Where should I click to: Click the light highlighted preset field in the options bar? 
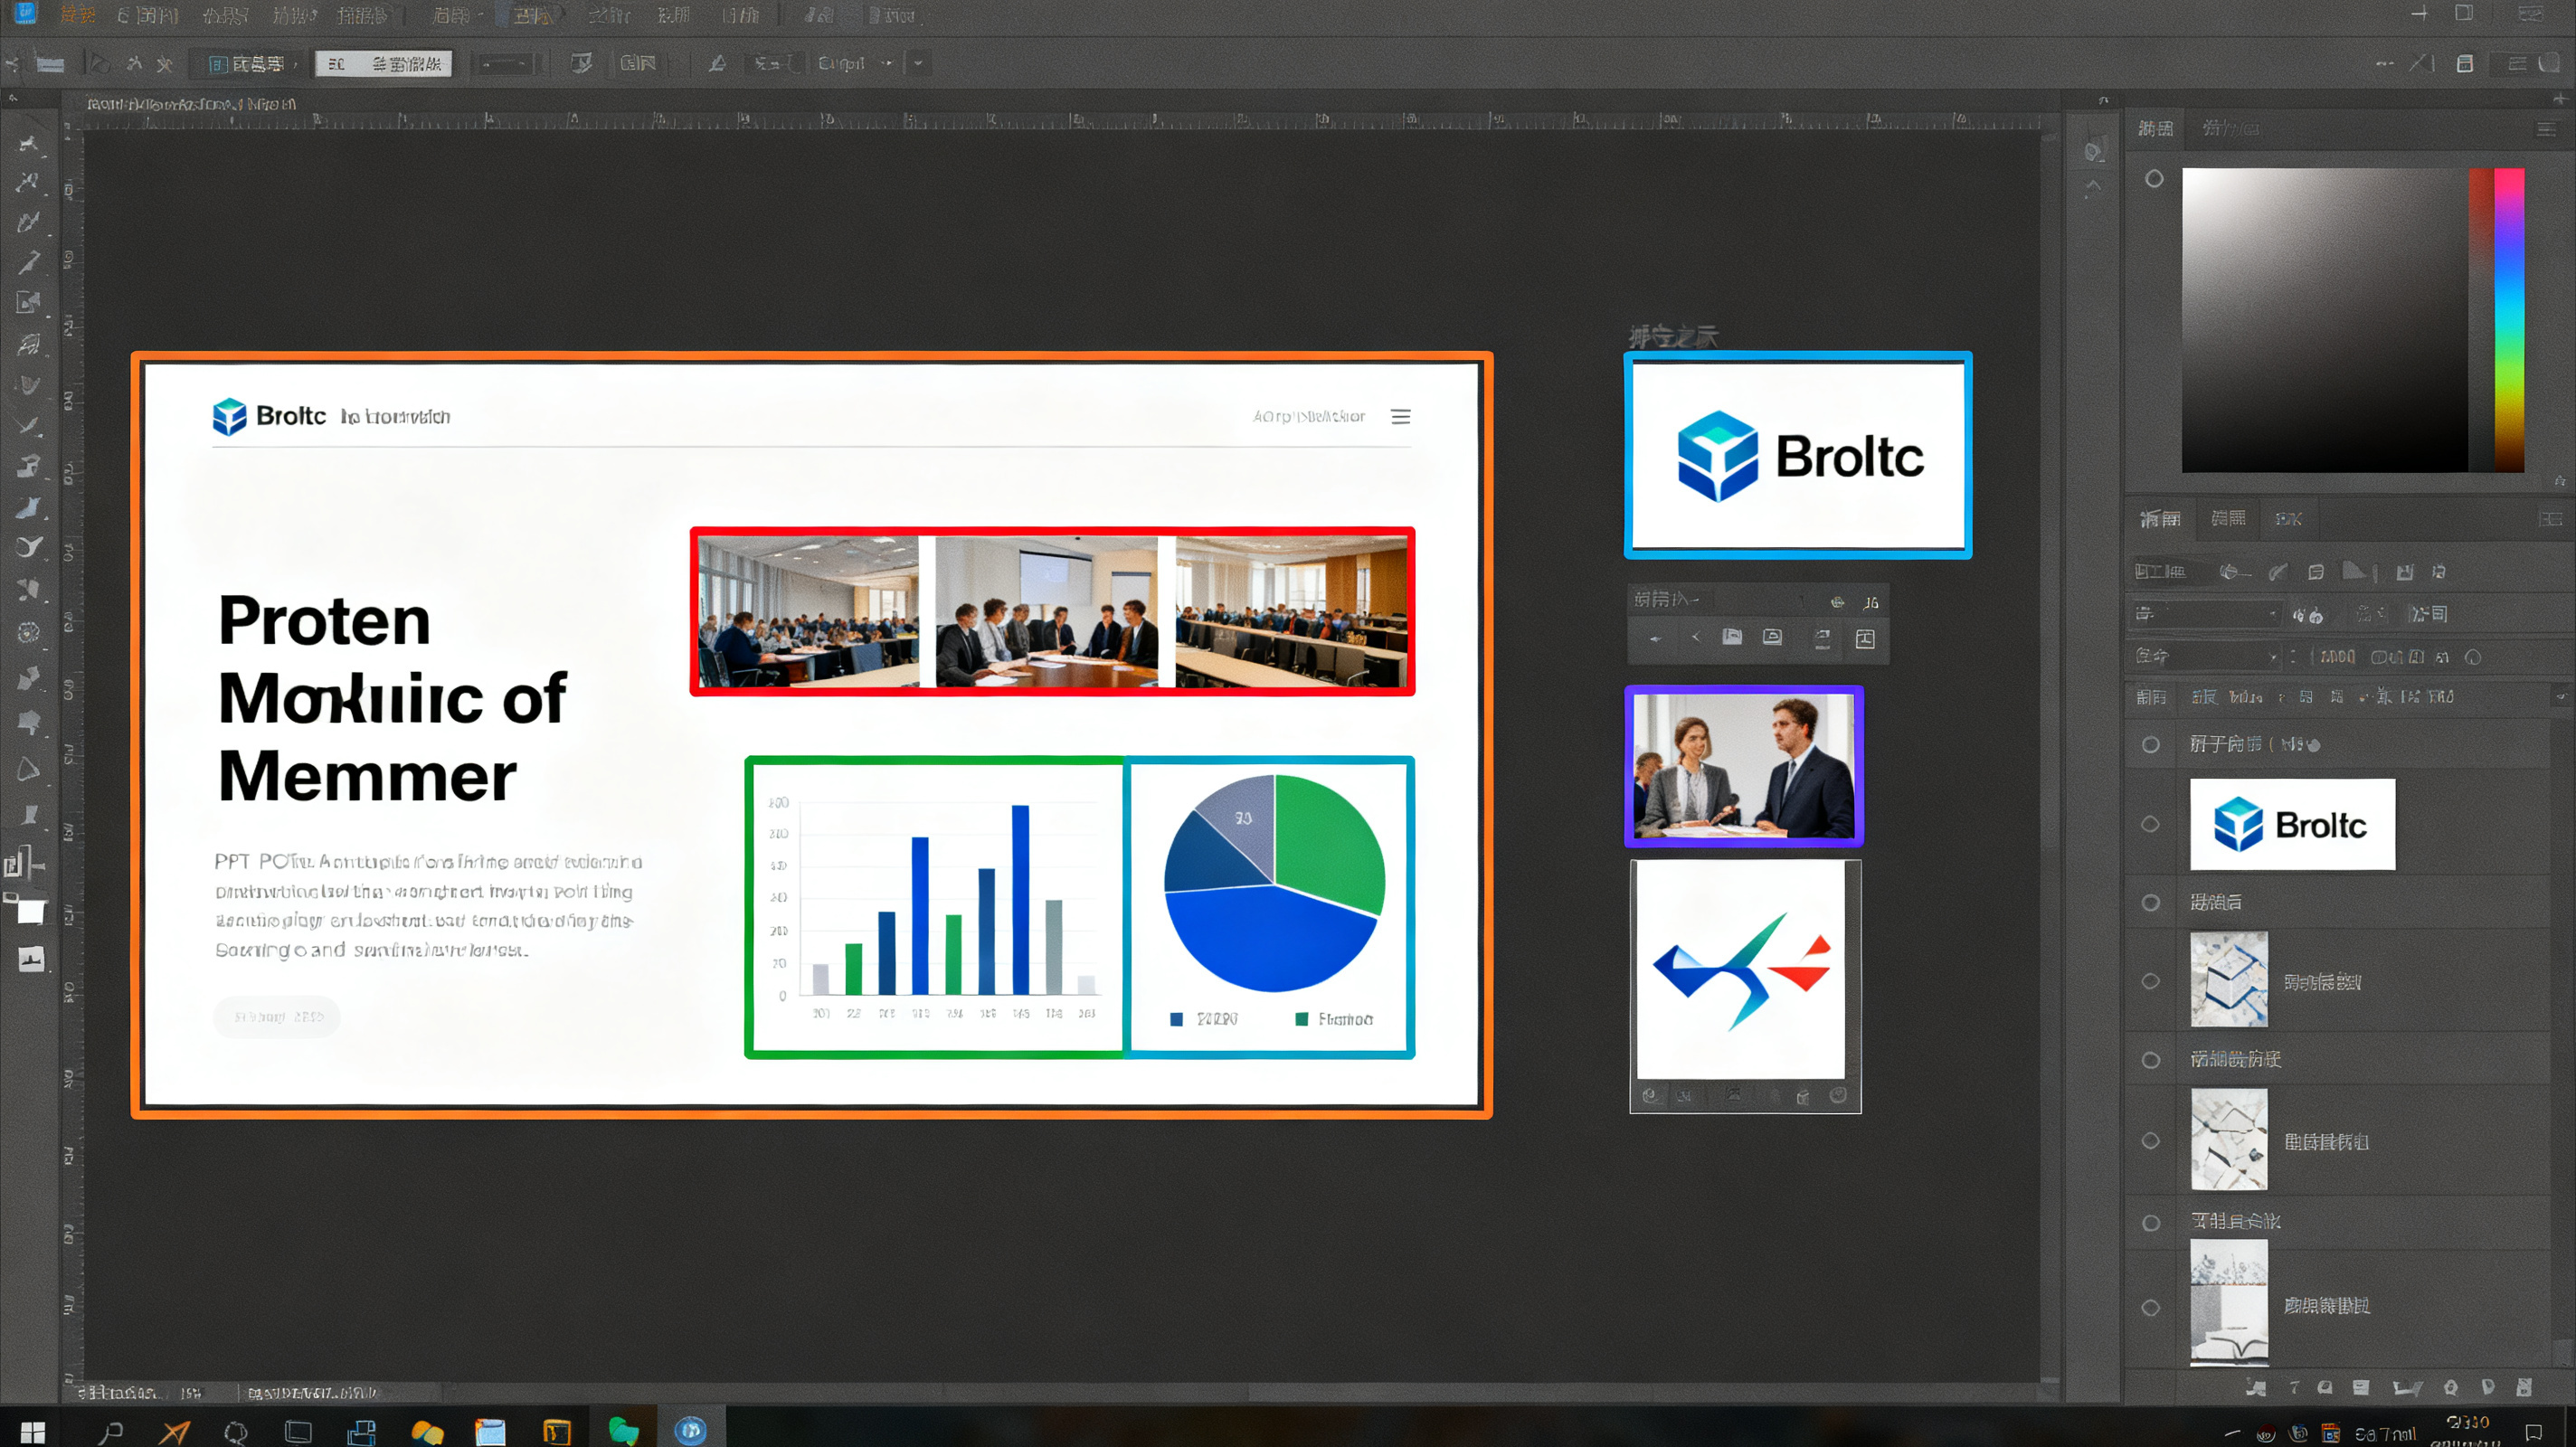coord(384,64)
